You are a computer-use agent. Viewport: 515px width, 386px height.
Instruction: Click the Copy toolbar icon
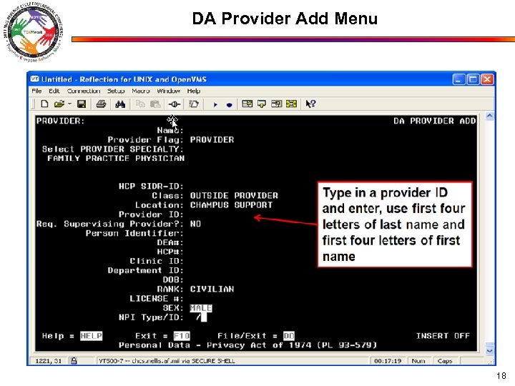[140, 104]
